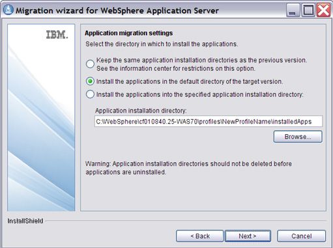Click the Warning text about installation directories
The height and width of the screenshot is (248, 333).
pyautogui.click(x=188, y=168)
